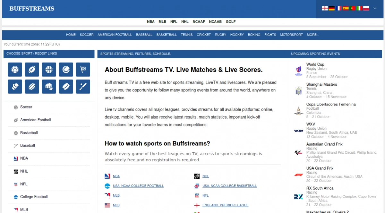Click the MotoGP logo beside Australian Grand Prix
Viewport: 385px width, 213px height.
coord(299,153)
